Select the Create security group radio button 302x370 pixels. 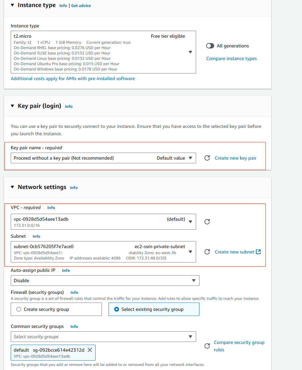point(19,309)
